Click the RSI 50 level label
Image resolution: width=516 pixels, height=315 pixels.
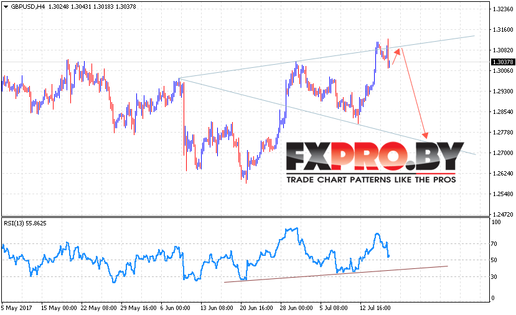pyautogui.click(x=494, y=260)
